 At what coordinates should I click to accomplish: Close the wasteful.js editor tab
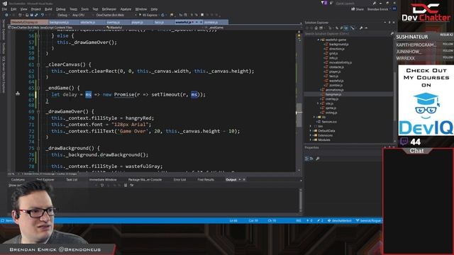[x=201, y=22]
